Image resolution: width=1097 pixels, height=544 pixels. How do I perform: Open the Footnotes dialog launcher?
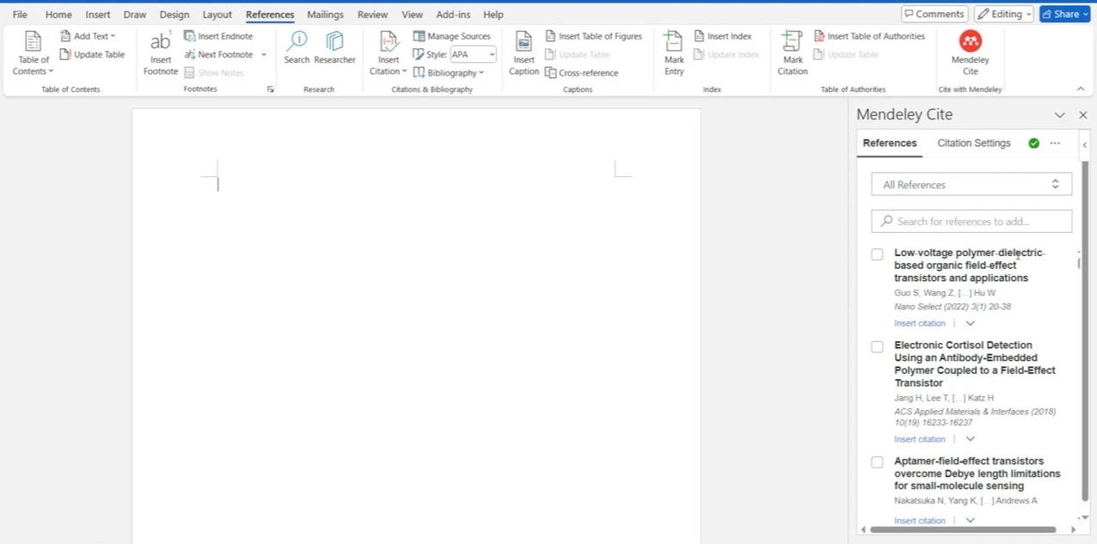point(270,89)
